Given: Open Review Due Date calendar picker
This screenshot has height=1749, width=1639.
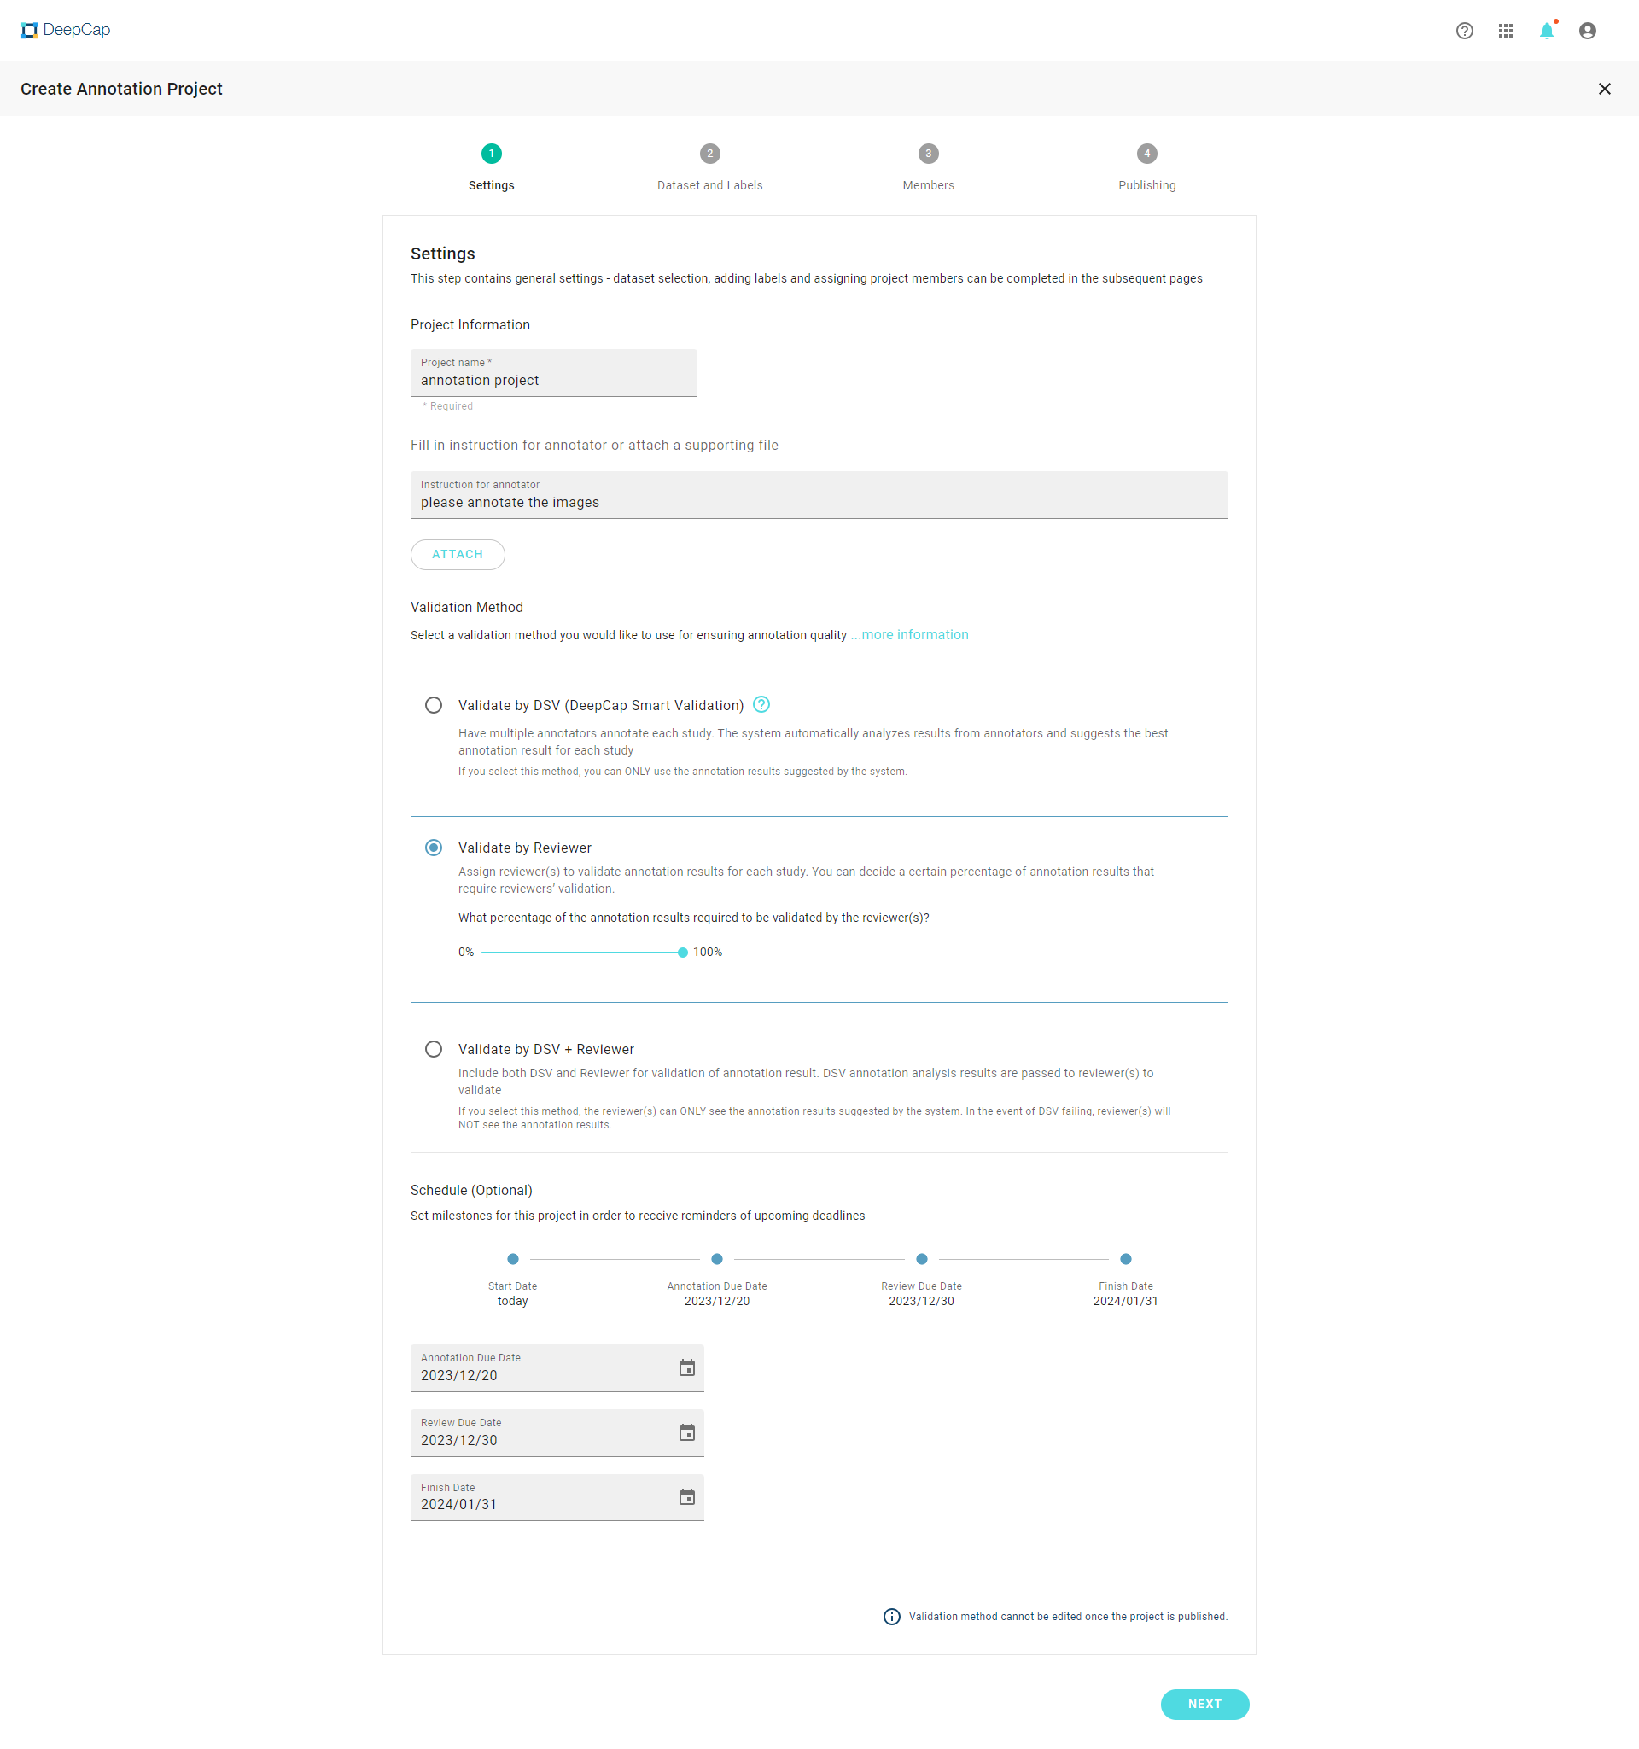Looking at the screenshot, I should tap(687, 1433).
